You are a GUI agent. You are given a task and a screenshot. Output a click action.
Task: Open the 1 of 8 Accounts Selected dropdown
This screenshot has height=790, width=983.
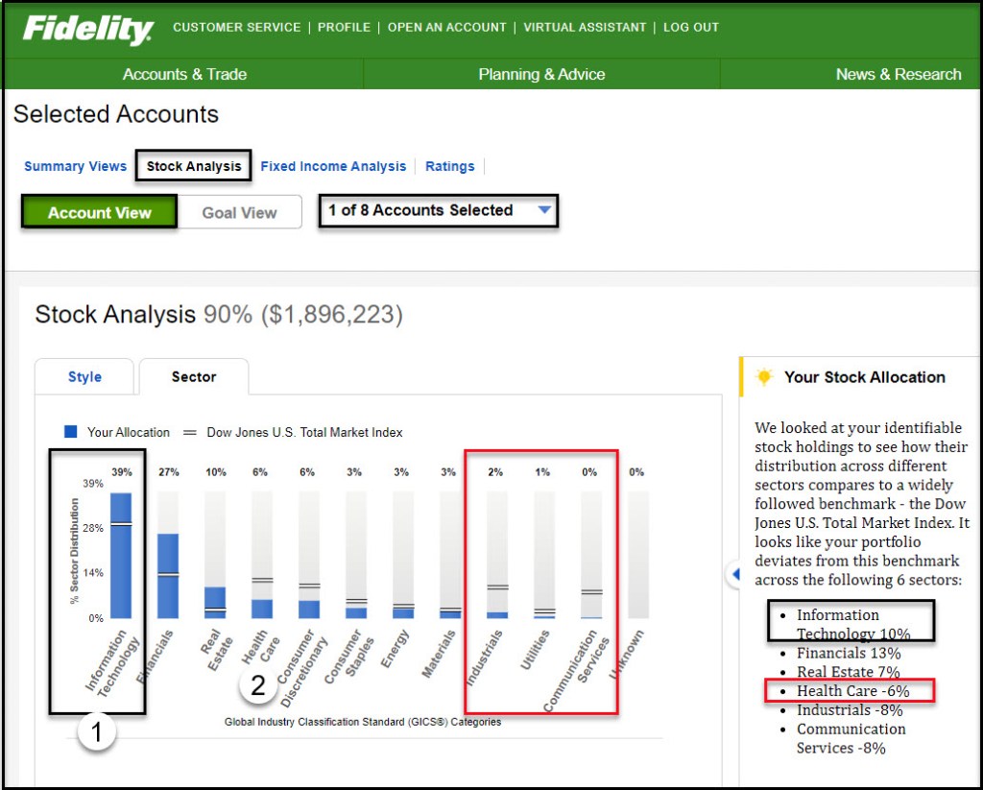[438, 210]
